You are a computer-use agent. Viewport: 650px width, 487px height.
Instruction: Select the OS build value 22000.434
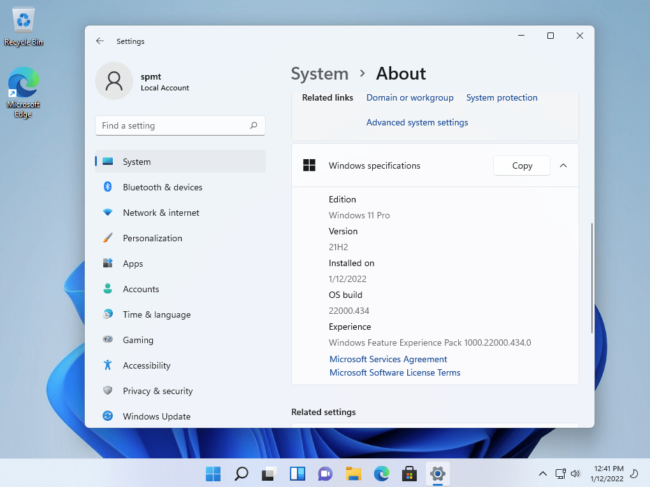point(349,311)
